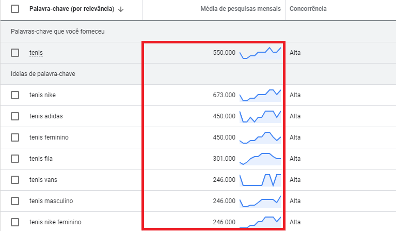
Task: Click the 673.000 search volume value
Action: pyautogui.click(x=224, y=95)
